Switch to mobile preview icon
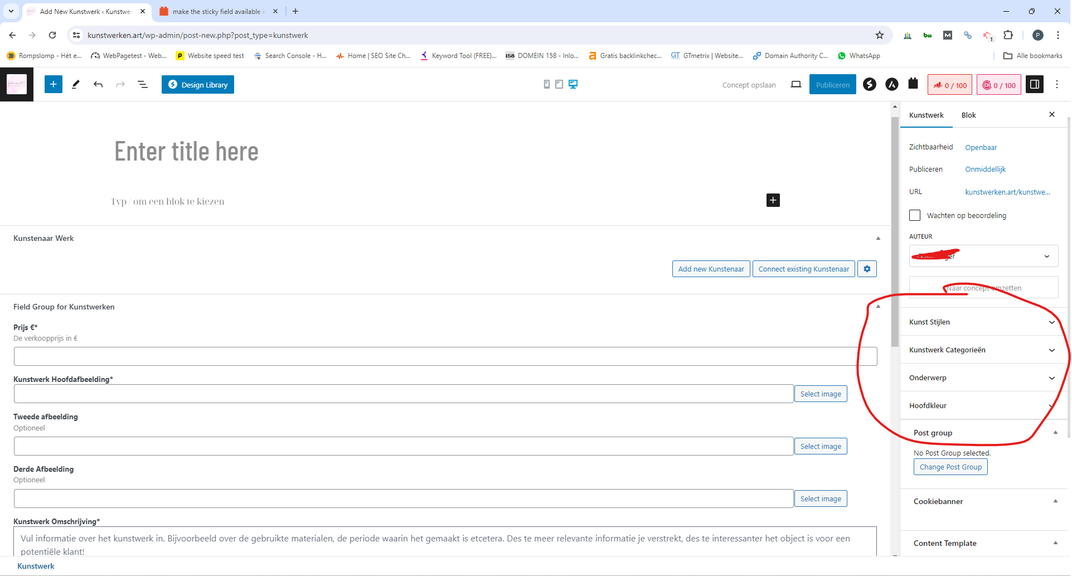The height and width of the screenshot is (576, 1072). [x=546, y=84]
